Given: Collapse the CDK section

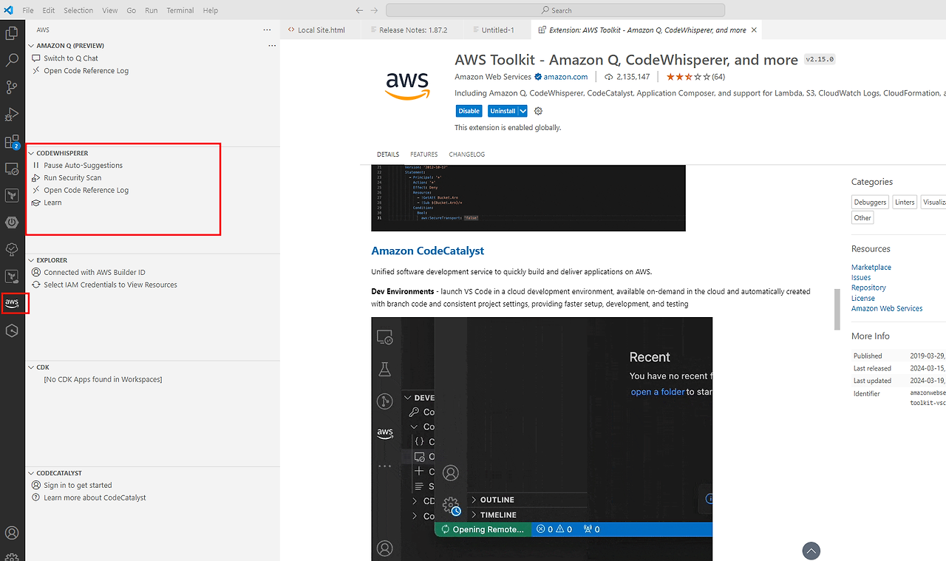Looking at the screenshot, I should point(31,367).
